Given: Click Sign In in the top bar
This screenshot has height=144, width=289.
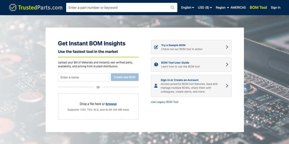Looking at the screenshot, I should click(x=275, y=8).
